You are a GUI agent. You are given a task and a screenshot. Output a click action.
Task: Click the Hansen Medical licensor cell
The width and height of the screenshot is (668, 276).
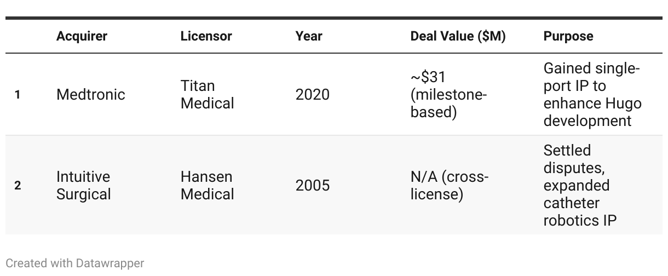208,185
